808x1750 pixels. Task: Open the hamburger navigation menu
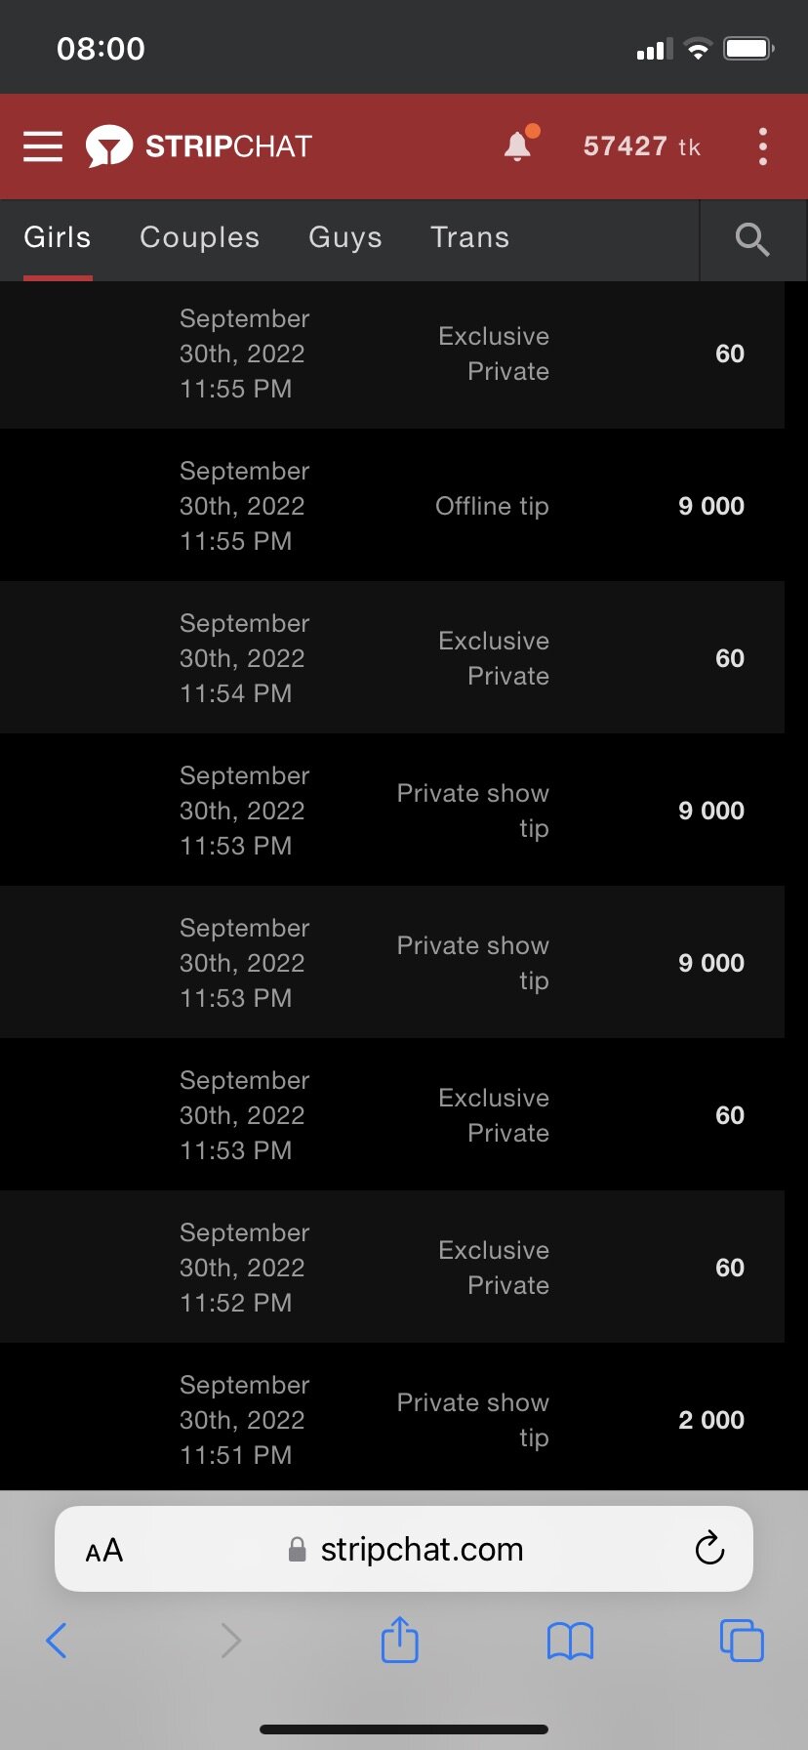pyautogui.click(x=43, y=146)
